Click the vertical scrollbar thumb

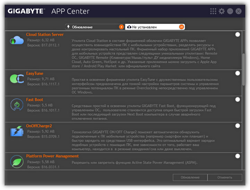(244, 70)
